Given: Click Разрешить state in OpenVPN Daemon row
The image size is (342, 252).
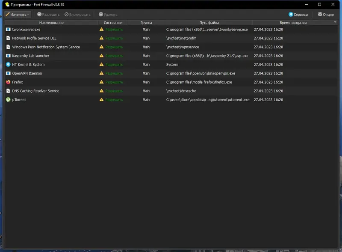Looking at the screenshot, I should 114,73.
